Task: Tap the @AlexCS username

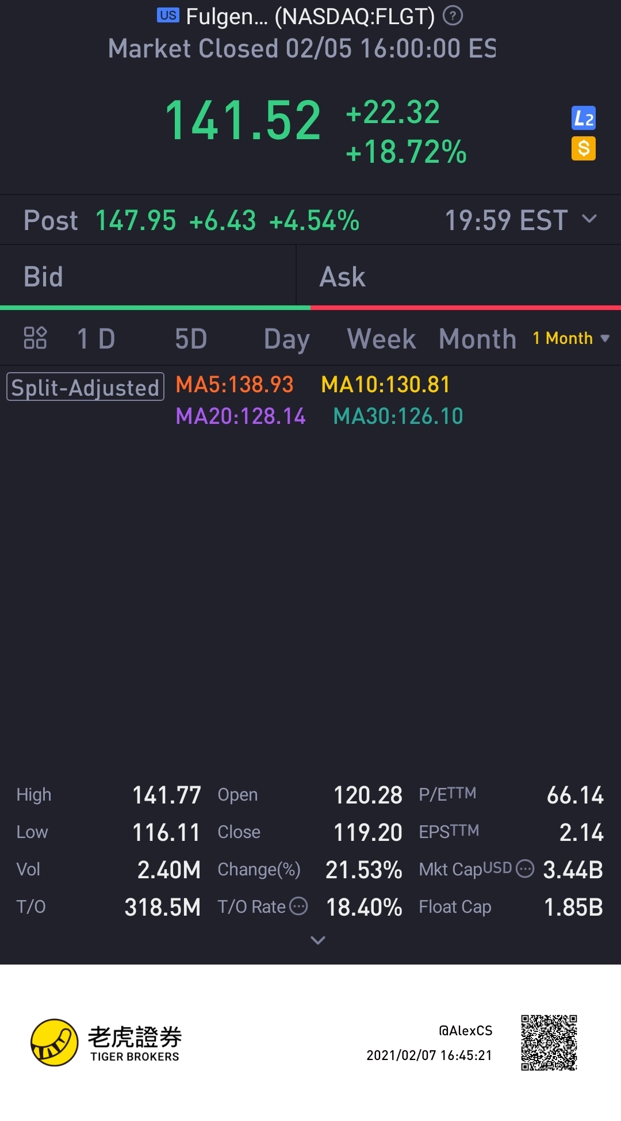Action: tap(466, 1031)
